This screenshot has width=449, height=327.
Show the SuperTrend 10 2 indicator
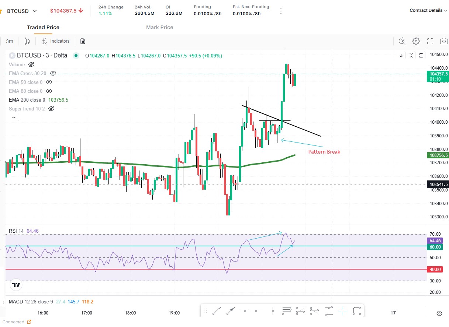click(51, 109)
